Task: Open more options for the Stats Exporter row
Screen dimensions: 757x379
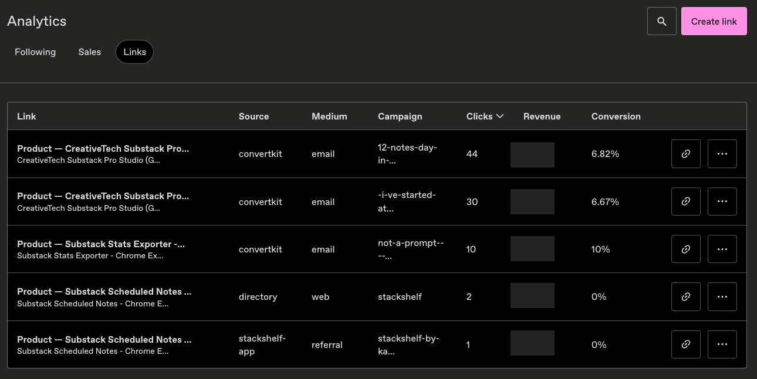Action: 722,249
